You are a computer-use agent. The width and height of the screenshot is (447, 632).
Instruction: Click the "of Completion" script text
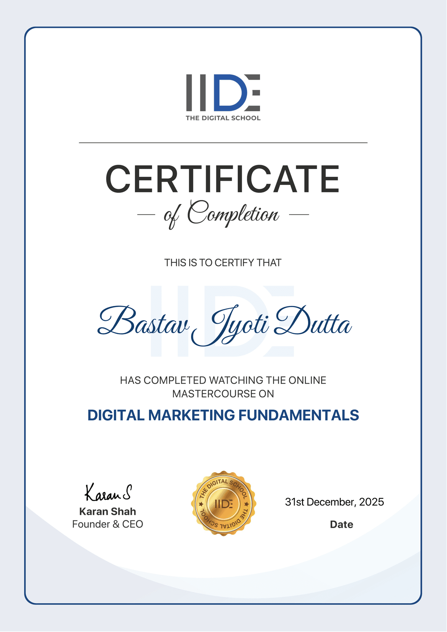coord(222,214)
